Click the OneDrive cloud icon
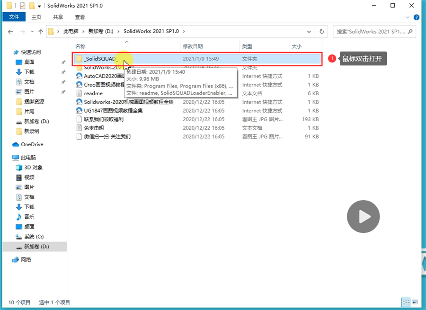The height and width of the screenshot is (310, 426). click(x=16, y=144)
